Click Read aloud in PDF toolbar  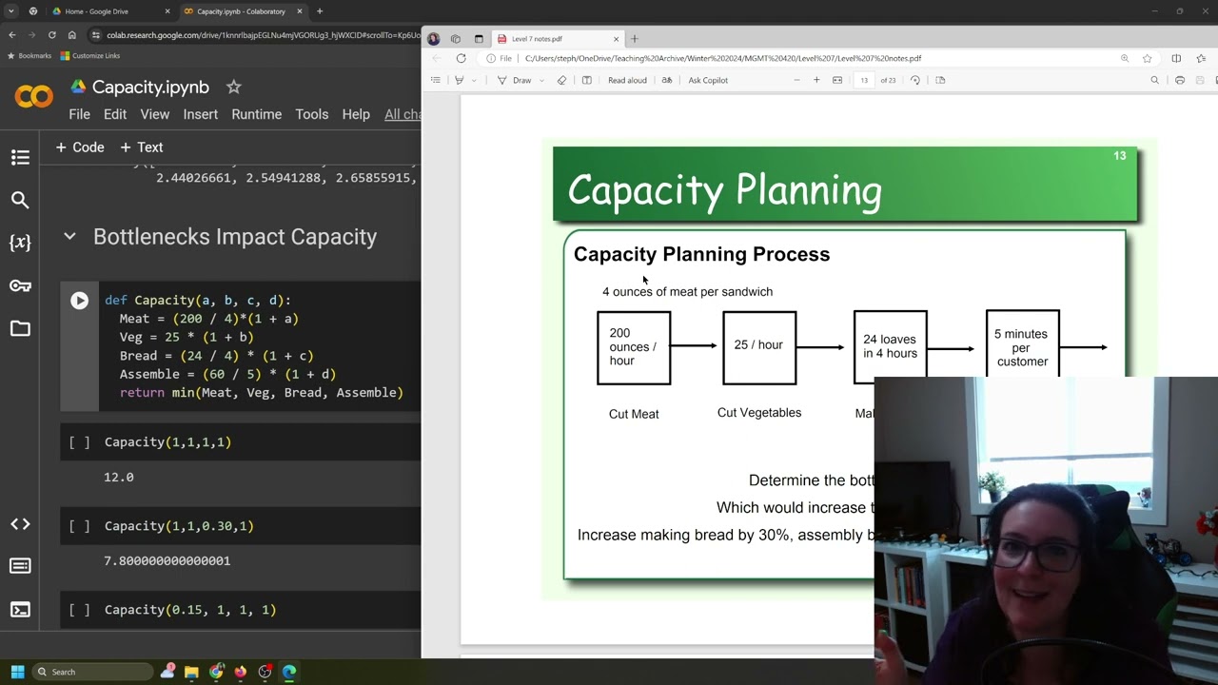click(x=627, y=80)
